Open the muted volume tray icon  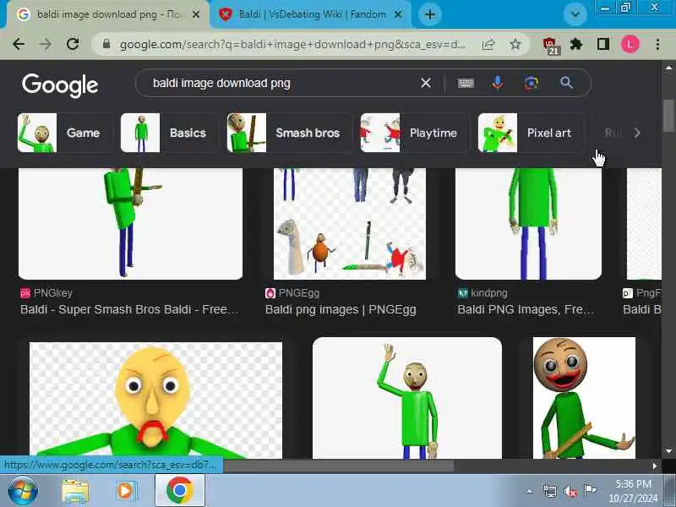tap(570, 491)
